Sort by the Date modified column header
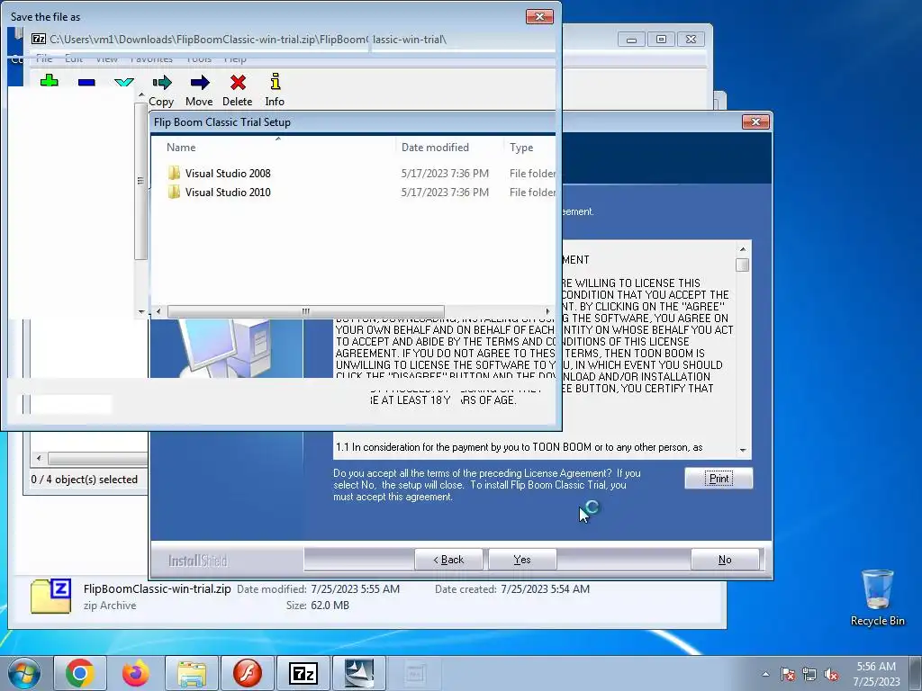The image size is (922, 691). pyautogui.click(x=435, y=148)
